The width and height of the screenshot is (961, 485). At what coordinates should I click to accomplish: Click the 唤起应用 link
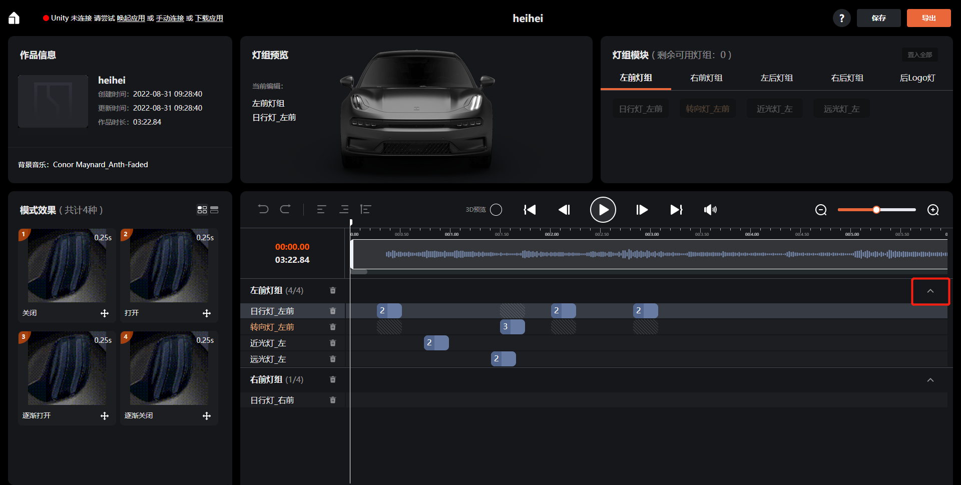point(131,18)
